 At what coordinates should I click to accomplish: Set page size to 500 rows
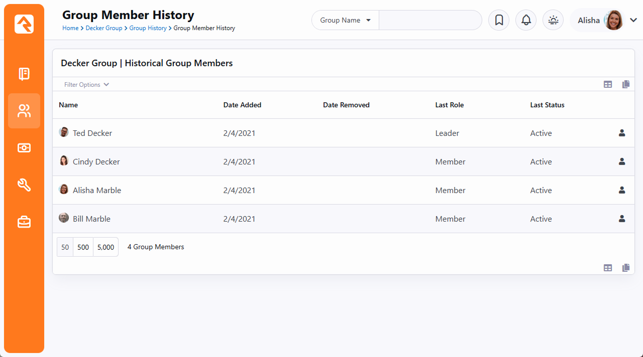point(83,247)
